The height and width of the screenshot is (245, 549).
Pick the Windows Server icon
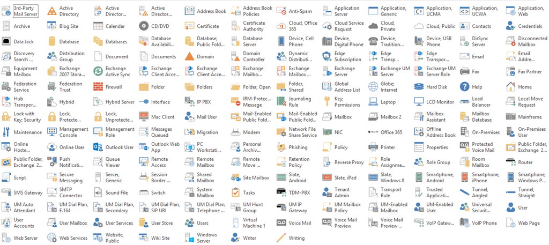point(189,238)
